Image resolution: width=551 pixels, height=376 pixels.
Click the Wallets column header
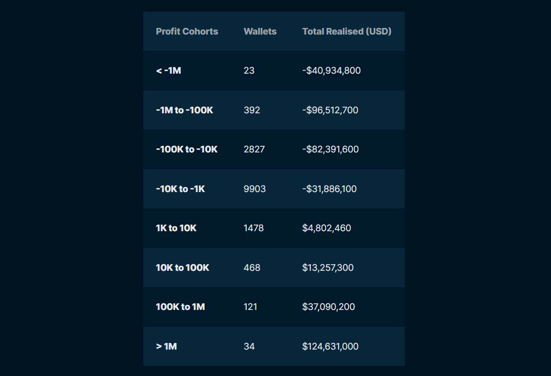260,32
